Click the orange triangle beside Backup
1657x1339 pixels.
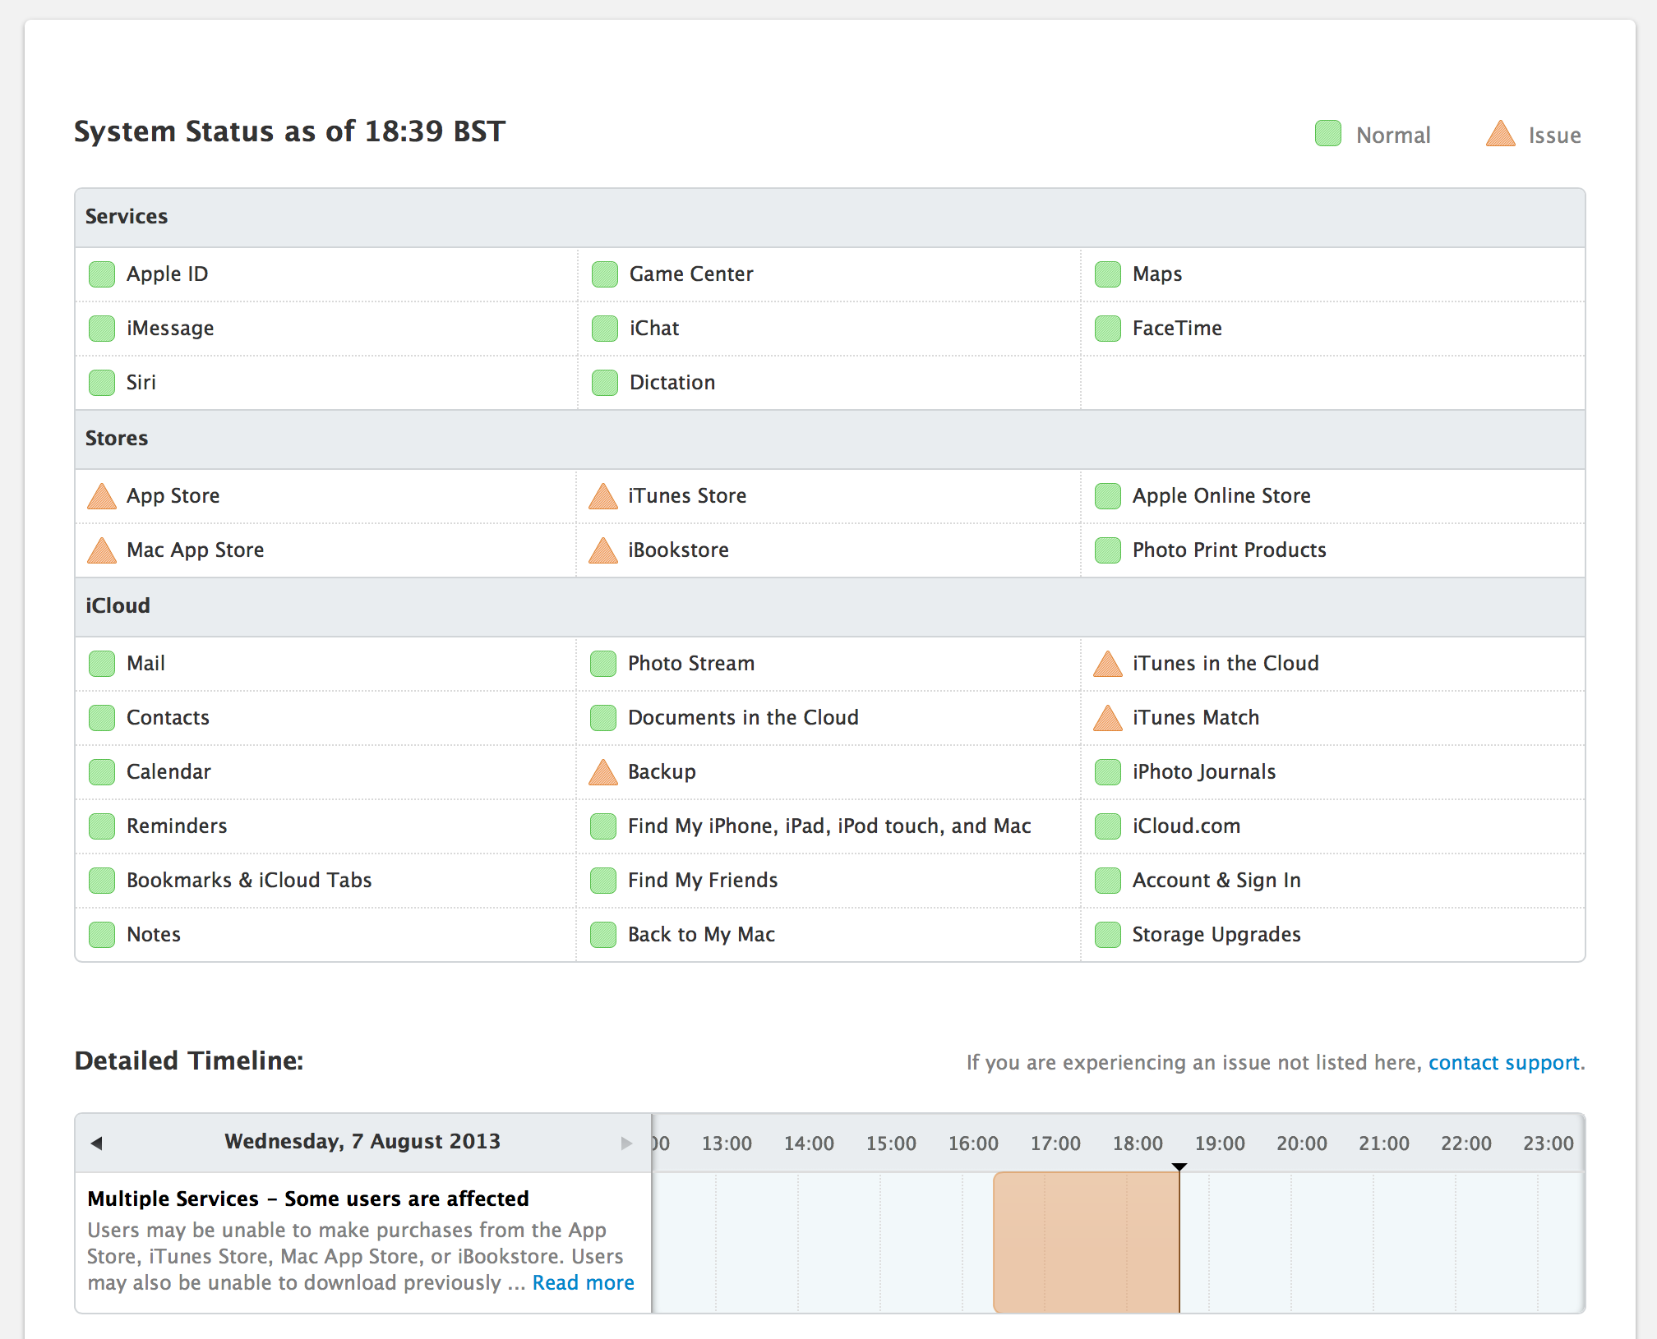point(603,772)
